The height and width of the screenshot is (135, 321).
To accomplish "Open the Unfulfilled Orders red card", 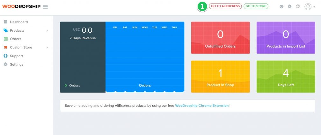I will pyautogui.click(x=220, y=38).
